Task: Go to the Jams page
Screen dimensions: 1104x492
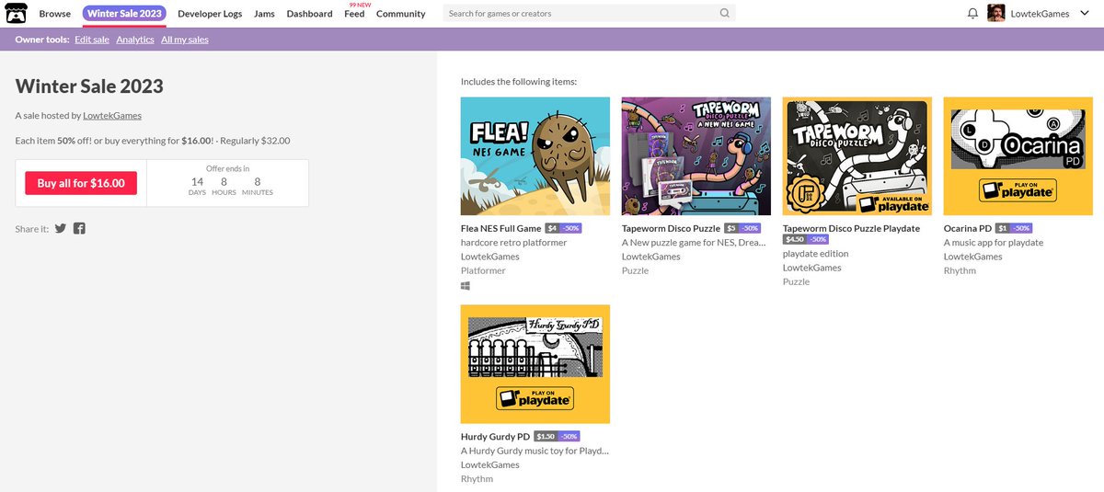Action: pos(264,14)
